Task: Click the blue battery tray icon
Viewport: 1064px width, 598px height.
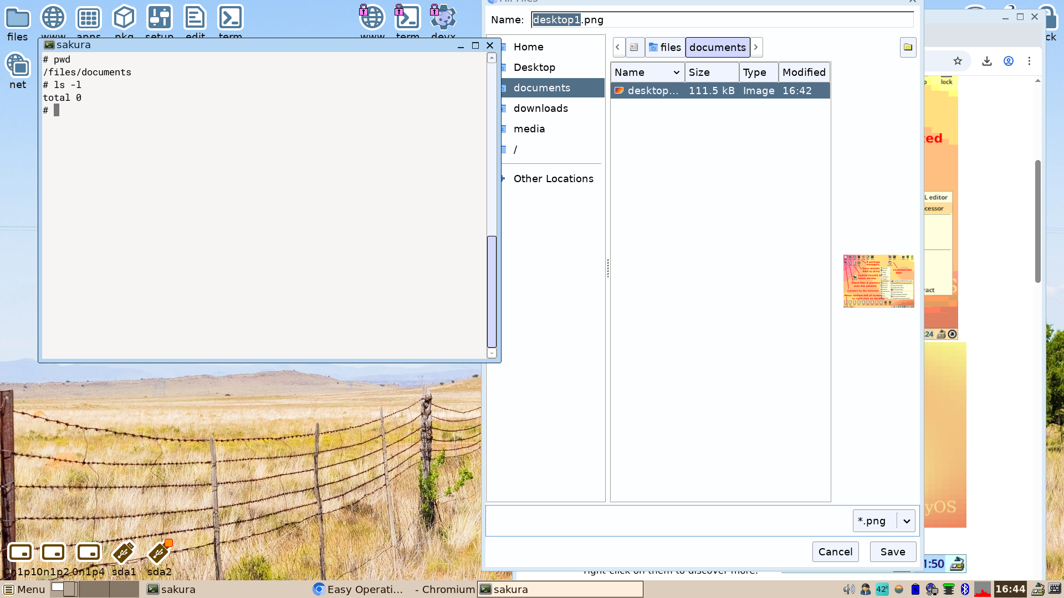Action: [915, 589]
